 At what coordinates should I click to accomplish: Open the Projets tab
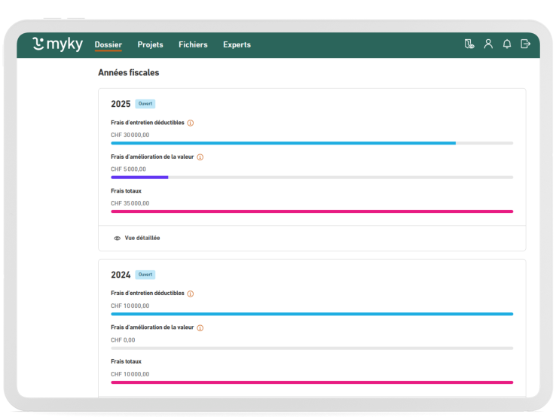pos(150,44)
